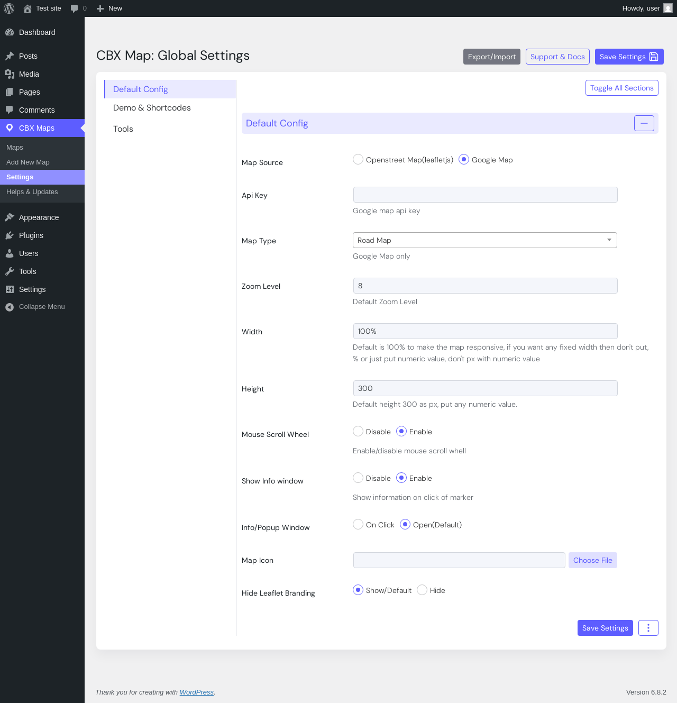
Task: Click Toggle All Sections button
Action: click(x=622, y=88)
